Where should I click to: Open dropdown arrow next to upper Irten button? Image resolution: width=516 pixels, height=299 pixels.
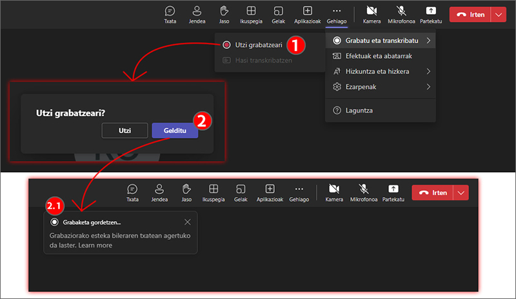(499, 14)
